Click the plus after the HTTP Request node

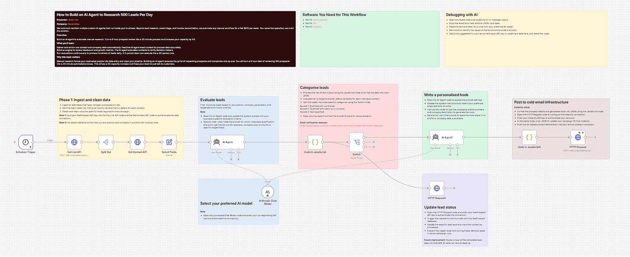pyautogui.click(x=596, y=138)
